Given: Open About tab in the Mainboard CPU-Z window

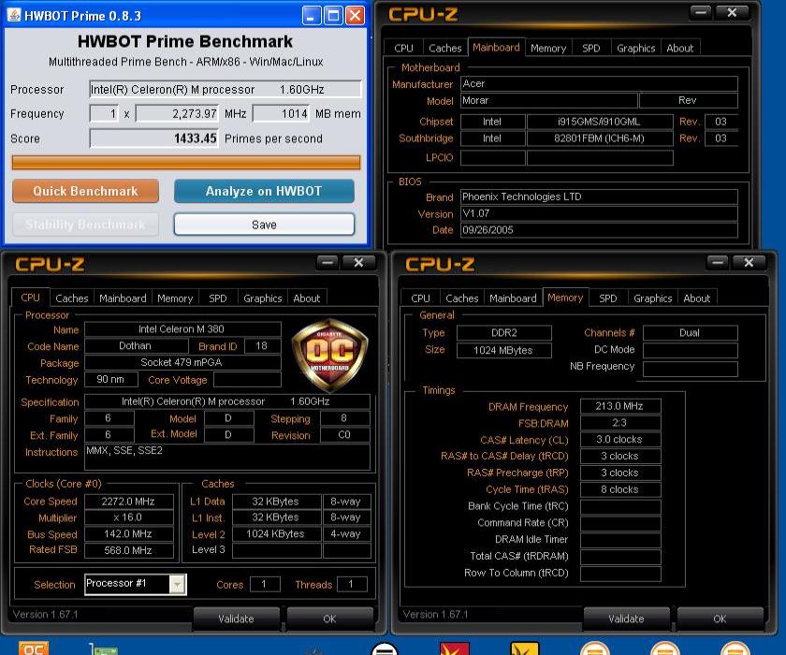Looking at the screenshot, I should tap(679, 48).
